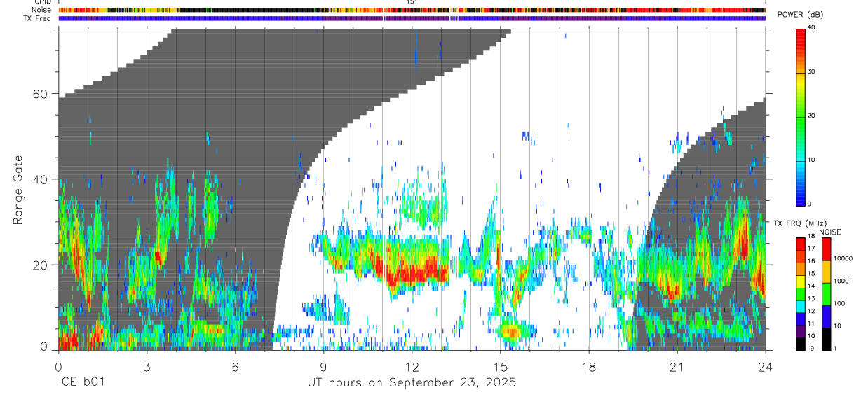Click the 12 tick on the UT hours axis
The image size is (861, 397).
[412, 366]
